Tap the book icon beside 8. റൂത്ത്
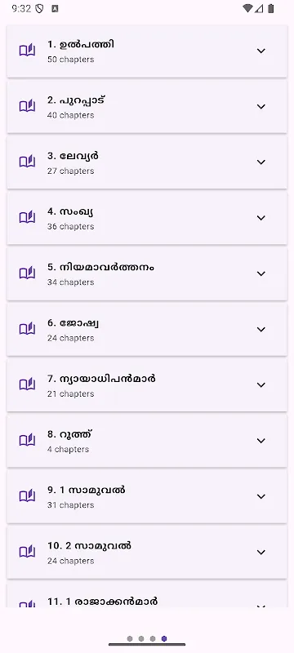The image size is (294, 653). [27, 441]
